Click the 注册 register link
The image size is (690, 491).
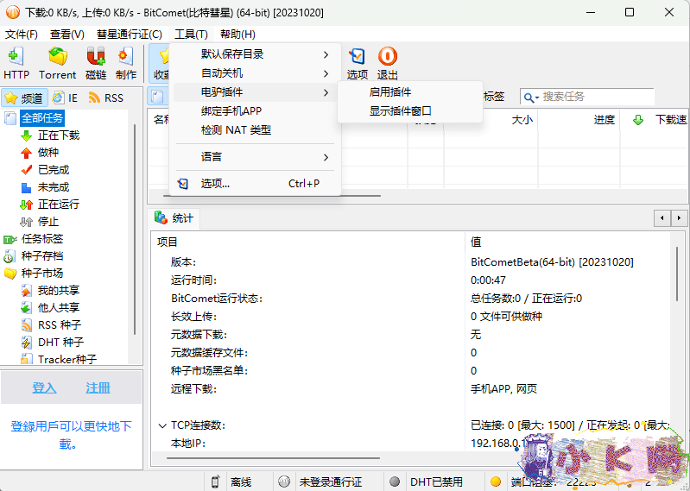tap(98, 388)
